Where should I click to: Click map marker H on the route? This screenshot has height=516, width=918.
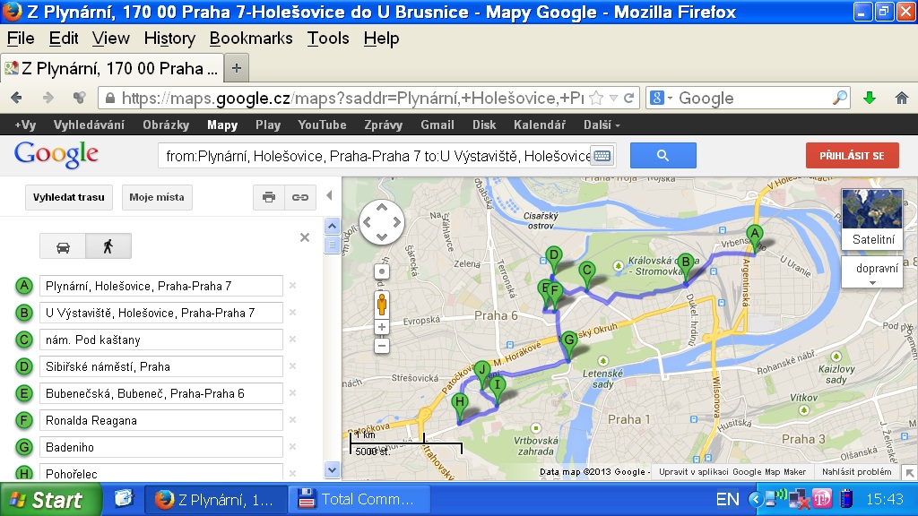pos(460,406)
